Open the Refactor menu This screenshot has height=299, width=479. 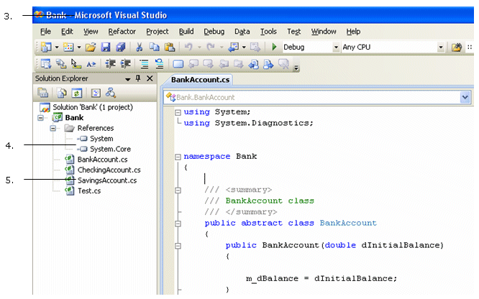pos(122,32)
